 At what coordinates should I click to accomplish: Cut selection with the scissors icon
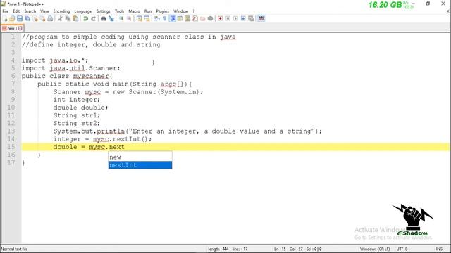60,19
